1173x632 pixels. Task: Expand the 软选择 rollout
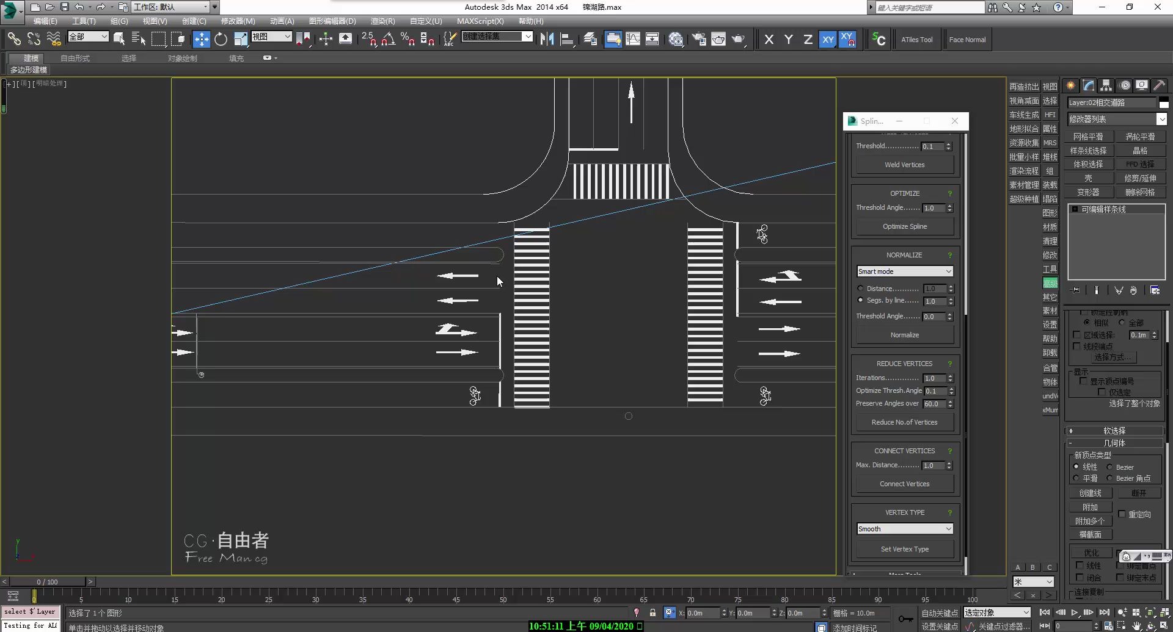(1114, 431)
